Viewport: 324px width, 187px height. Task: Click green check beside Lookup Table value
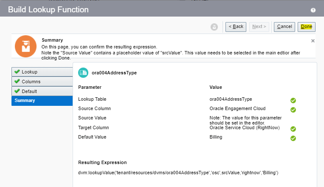point(293,100)
